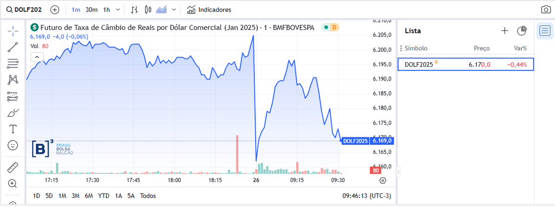
Task: Open the watchlist pie chart icon
Action: (x=522, y=31)
